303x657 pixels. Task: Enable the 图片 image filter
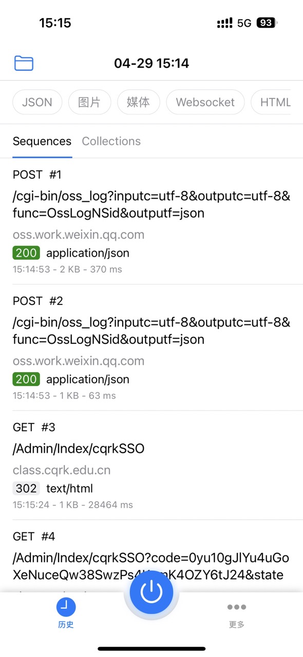point(89,102)
